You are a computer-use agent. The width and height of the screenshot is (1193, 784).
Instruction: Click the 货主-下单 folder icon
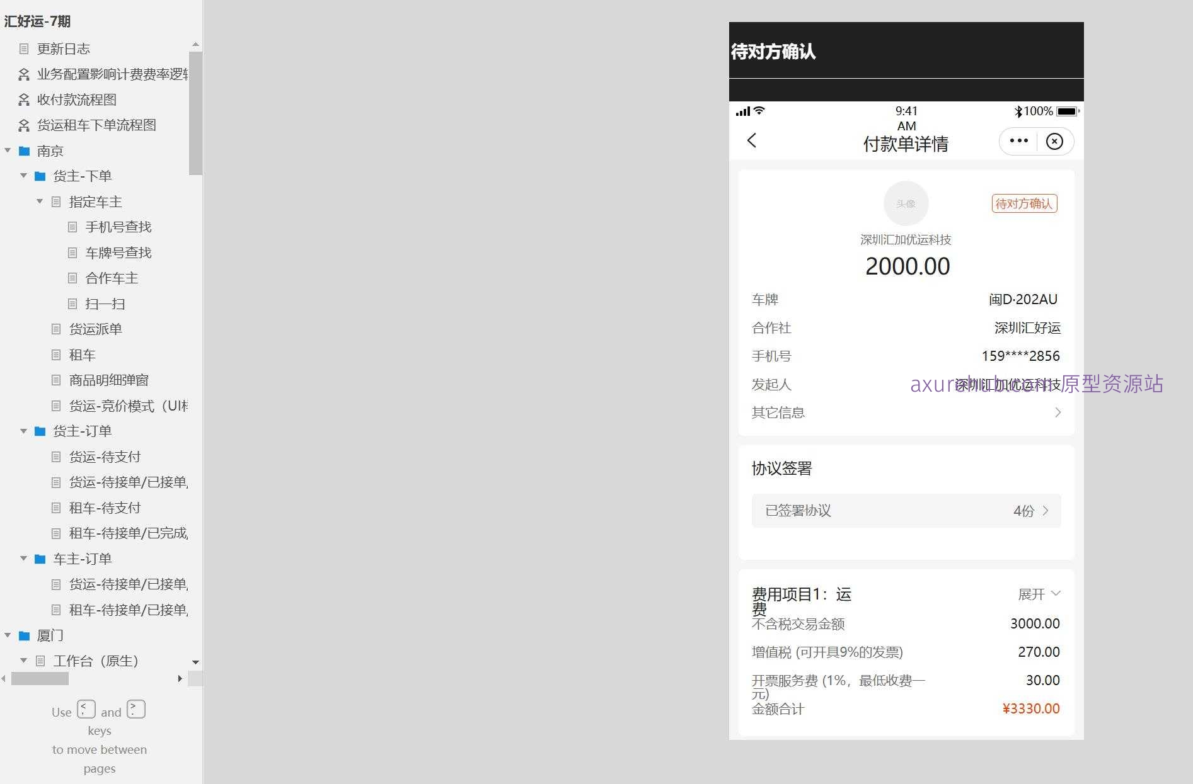(x=40, y=176)
